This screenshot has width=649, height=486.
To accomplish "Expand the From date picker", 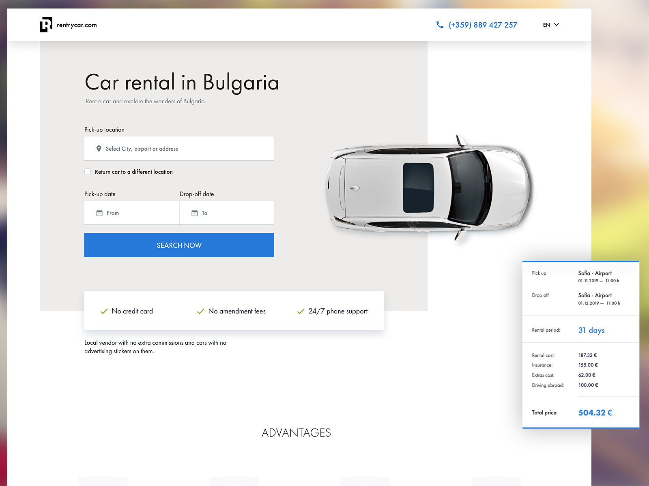I will point(131,213).
